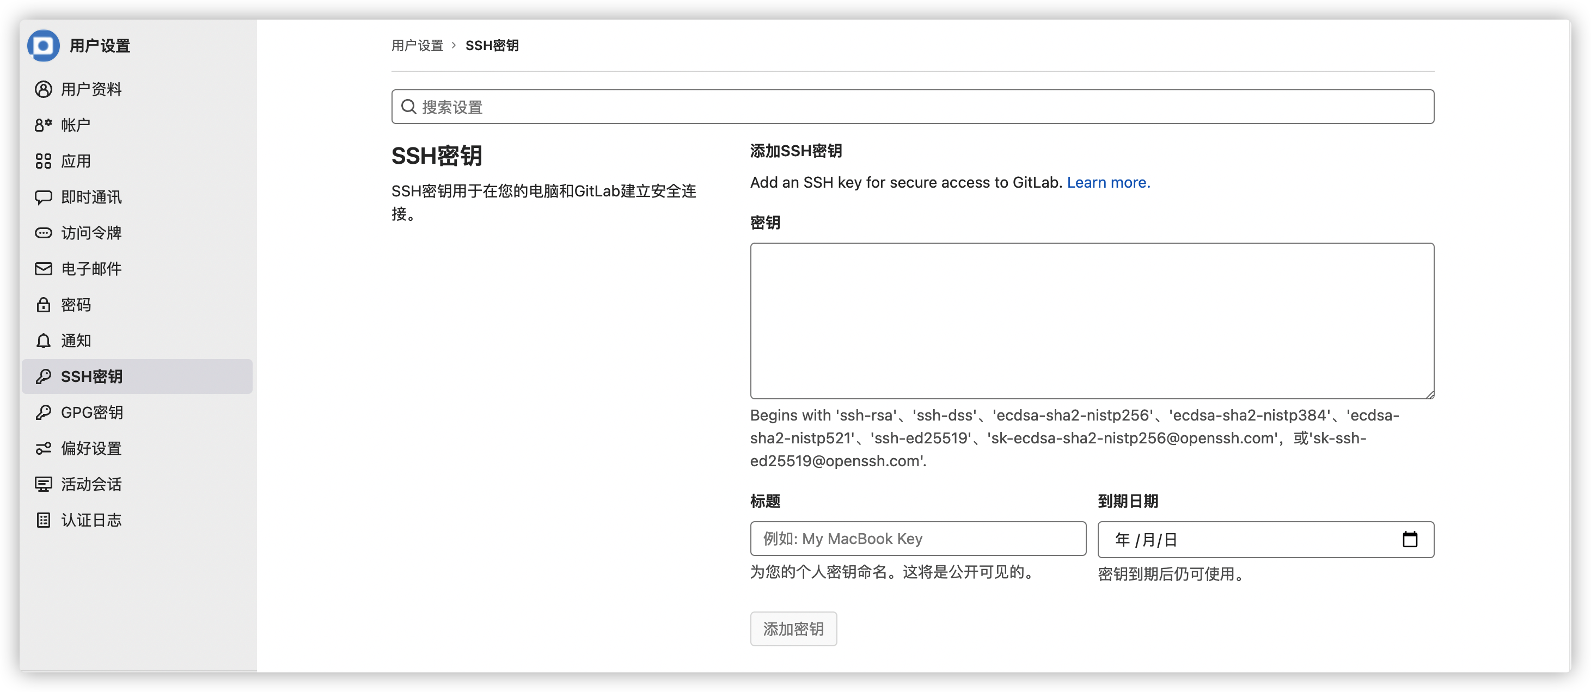
Task: Select the 访问令牌 token icon
Action: pyautogui.click(x=43, y=233)
